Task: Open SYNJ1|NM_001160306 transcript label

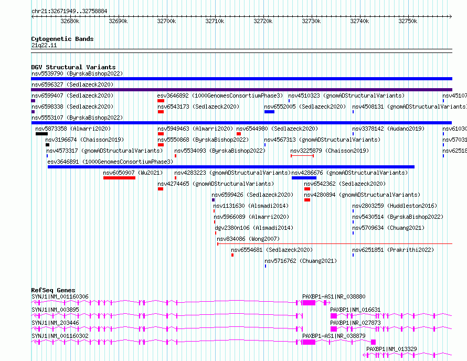Action: (x=60, y=296)
